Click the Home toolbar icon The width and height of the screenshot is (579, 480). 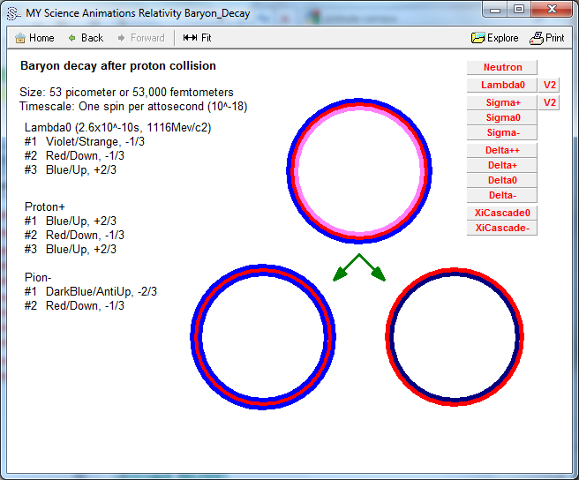coord(20,38)
